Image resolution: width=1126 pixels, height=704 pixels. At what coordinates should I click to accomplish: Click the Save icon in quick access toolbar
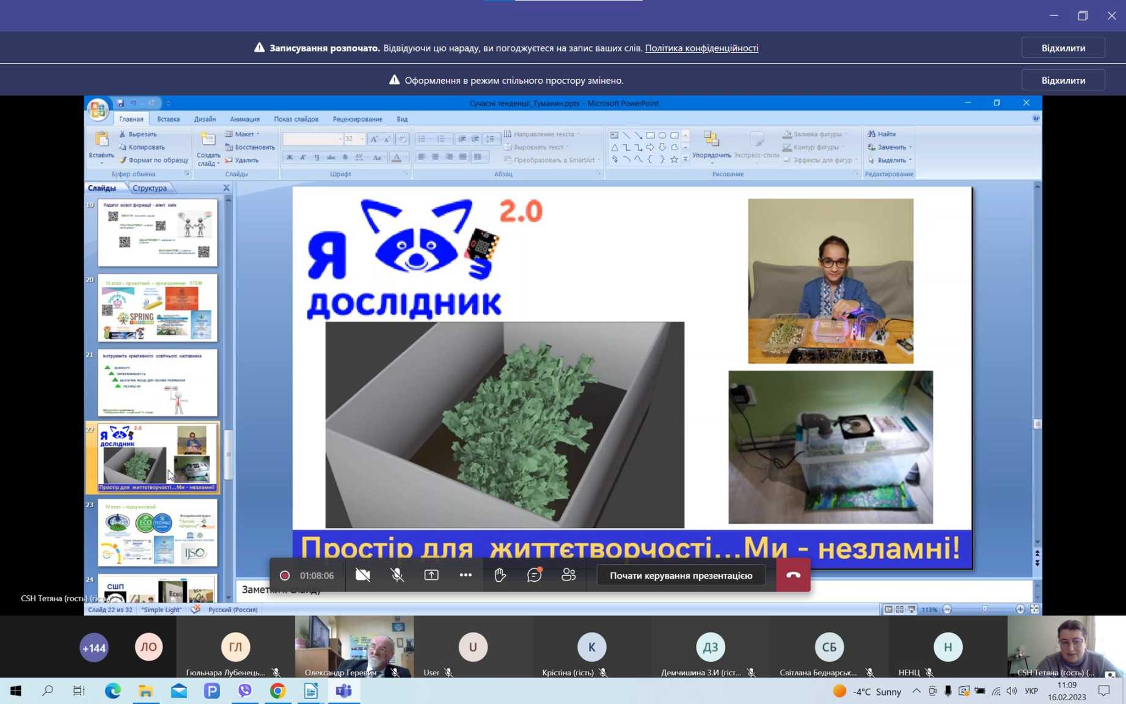(120, 103)
